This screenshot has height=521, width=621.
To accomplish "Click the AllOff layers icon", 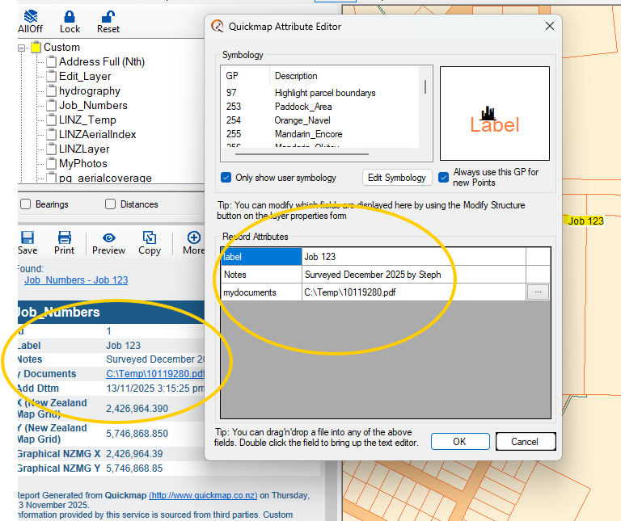I will [31, 16].
